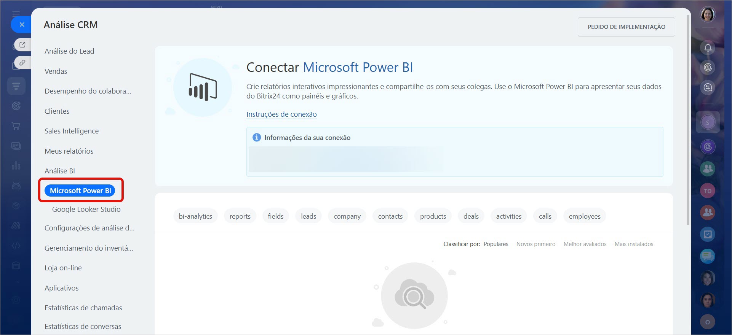The image size is (732, 335).
Task: Click the info icon beside Informações da sua conexão
Action: pyautogui.click(x=257, y=137)
